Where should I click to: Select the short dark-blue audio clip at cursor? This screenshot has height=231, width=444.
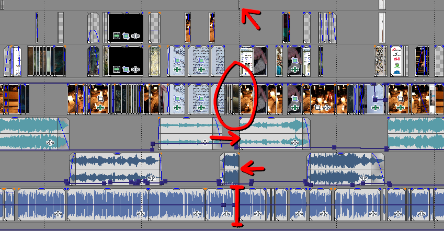[230, 169]
